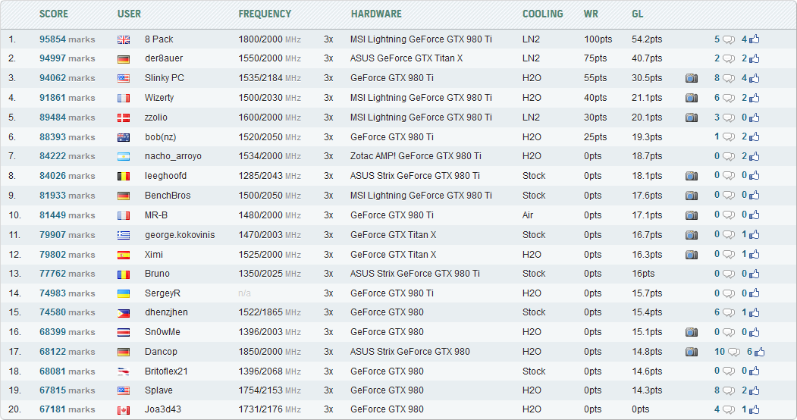This screenshot has height=420, width=797.
Task: Click ASUS GeForce GTX Titan X hardware
Action: pos(406,58)
